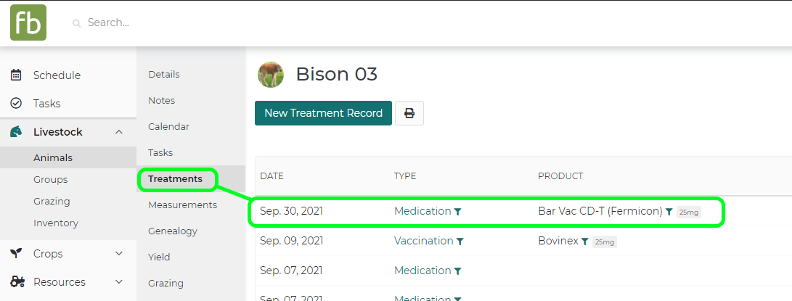Click the Schedule calendar icon
Viewport: 792px width, 301px height.
[x=16, y=75]
